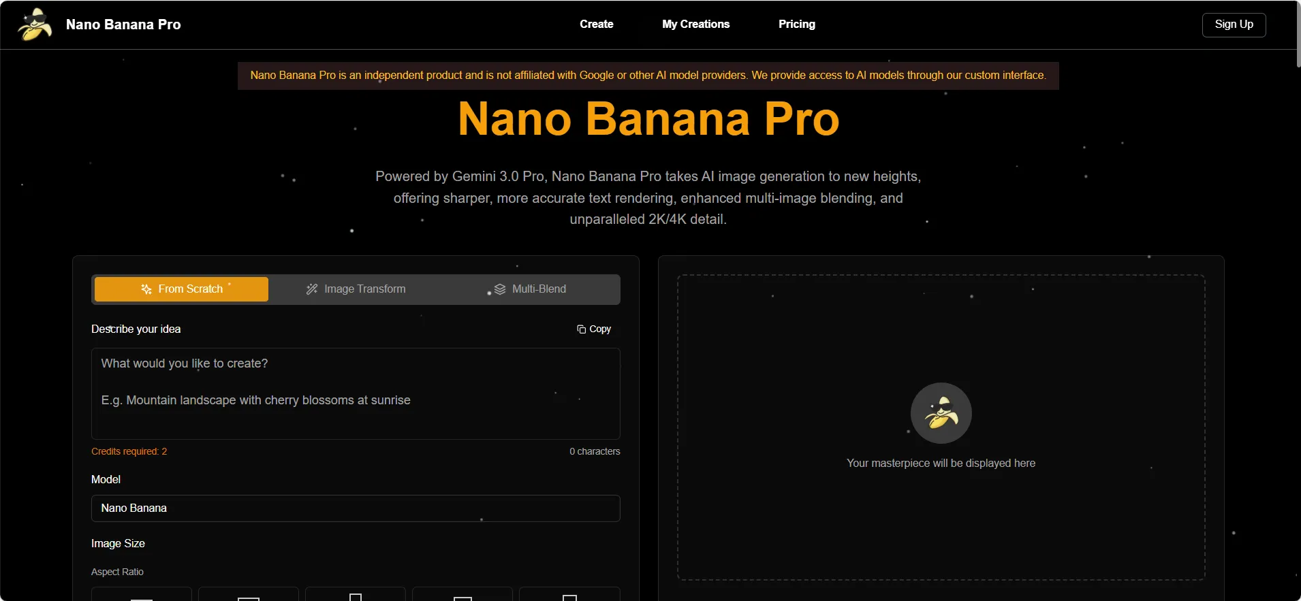Open the Create page from the navigation

(596, 25)
